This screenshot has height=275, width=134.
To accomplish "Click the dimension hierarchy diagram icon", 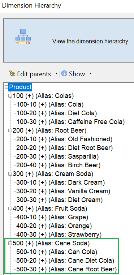I will [x=23, y=36].
